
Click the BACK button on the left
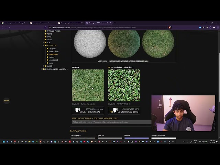click(x=7, y=101)
